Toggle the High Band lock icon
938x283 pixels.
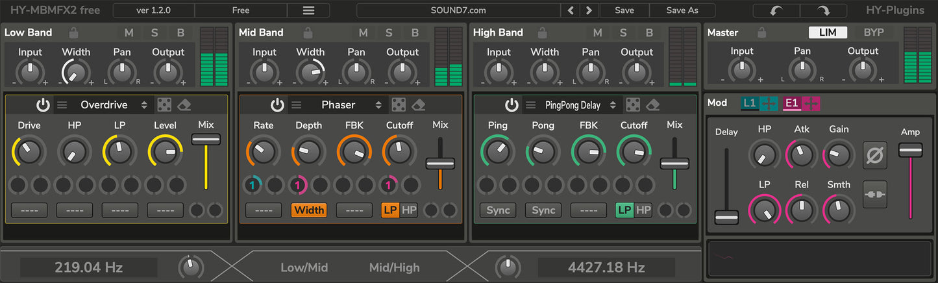[x=543, y=32]
